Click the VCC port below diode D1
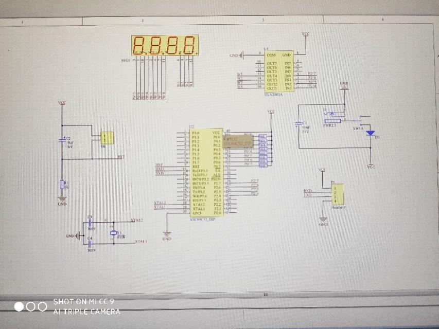The image size is (439, 329). 371,166
